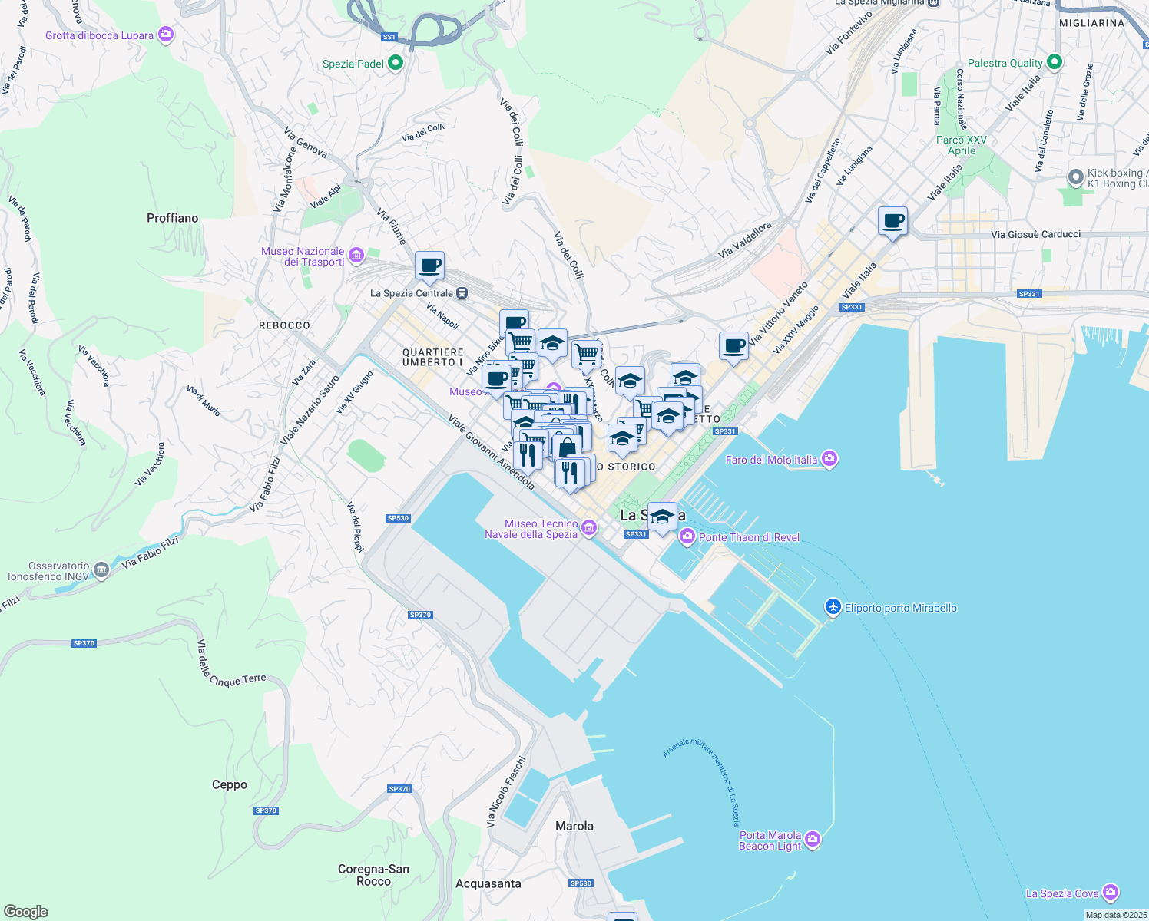This screenshot has width=1149, height=921.
Task: Select the Kick-boxing K1 Boxing Club pin
Action: click(1076, 178)
